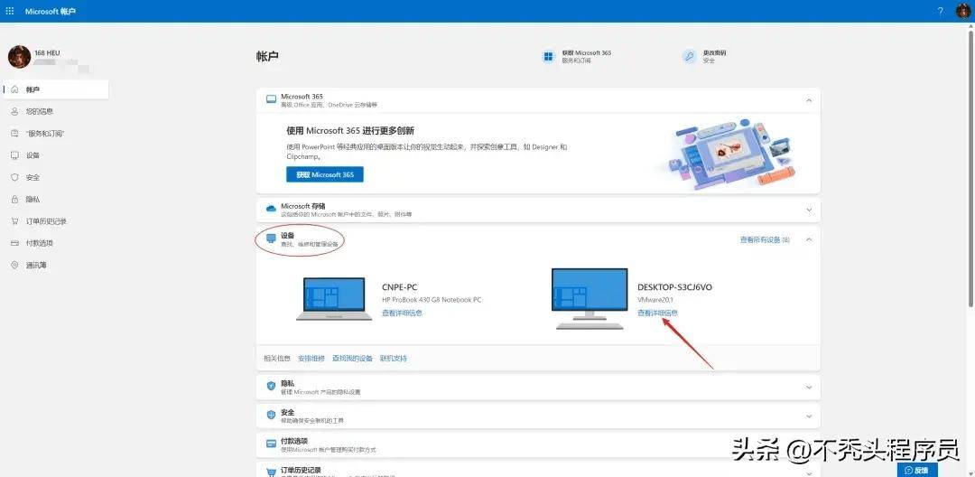Click the 反馈 feedback button
The image size is (975, 477).
916,470
